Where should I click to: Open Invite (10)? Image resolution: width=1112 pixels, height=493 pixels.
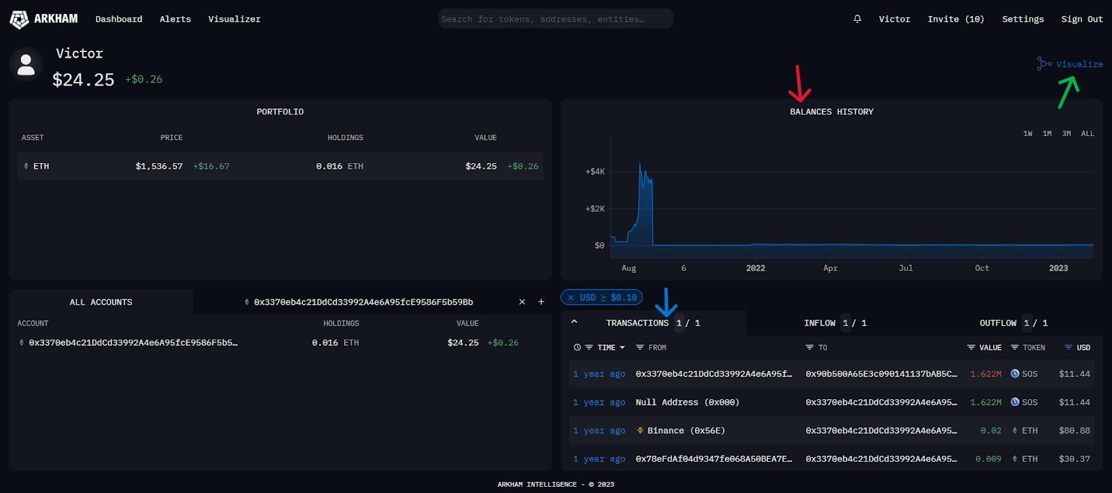point(956,19)
